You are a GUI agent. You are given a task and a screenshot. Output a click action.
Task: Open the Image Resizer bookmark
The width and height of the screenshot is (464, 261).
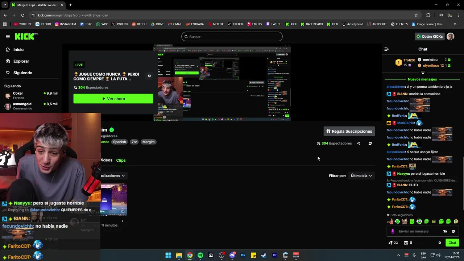(428, 24)
